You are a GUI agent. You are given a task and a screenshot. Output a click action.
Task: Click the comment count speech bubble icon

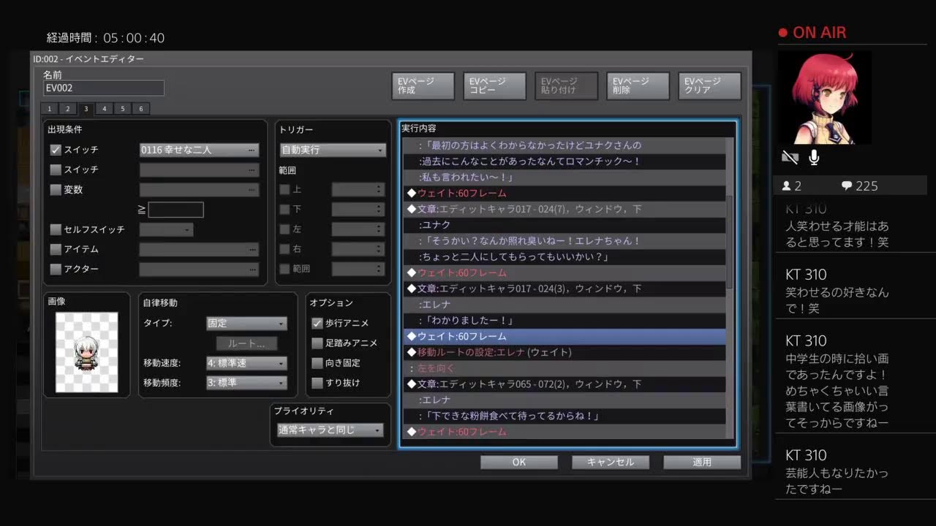pyautogui.click(x=846, y=186)
